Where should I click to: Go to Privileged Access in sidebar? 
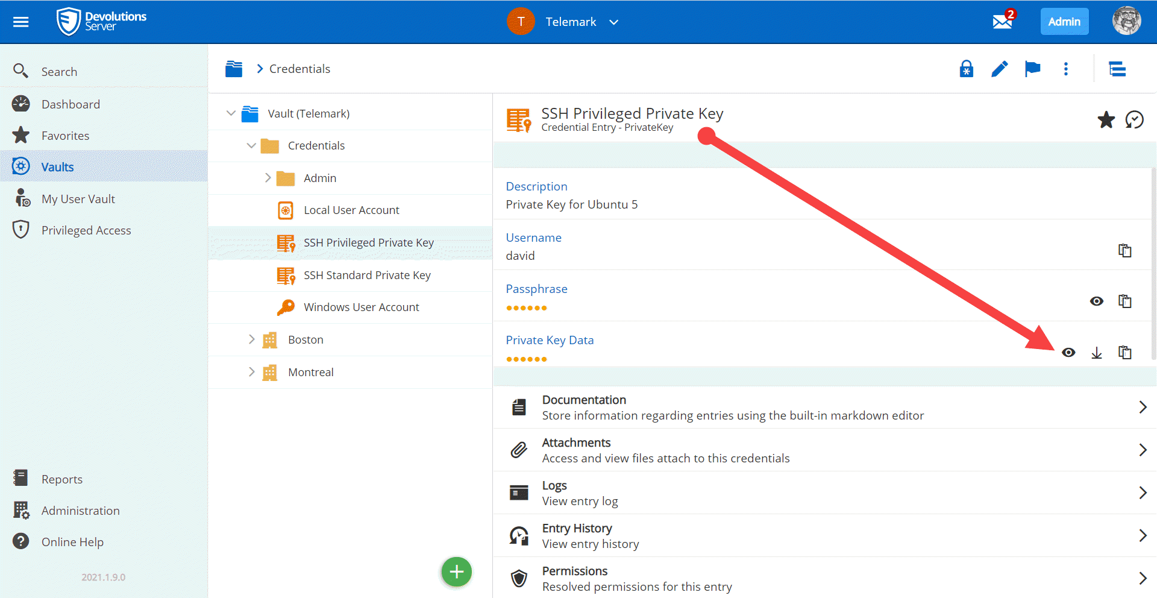[x=86, y=230]
